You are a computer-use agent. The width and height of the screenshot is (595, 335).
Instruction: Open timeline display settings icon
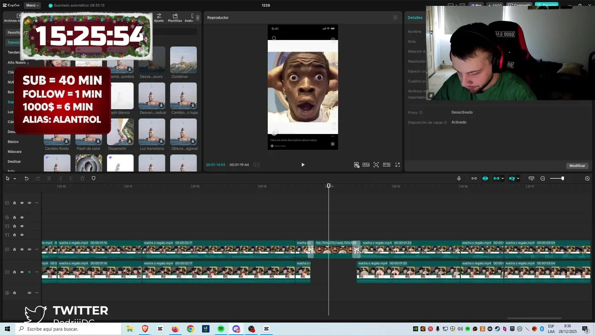[531, 178]
